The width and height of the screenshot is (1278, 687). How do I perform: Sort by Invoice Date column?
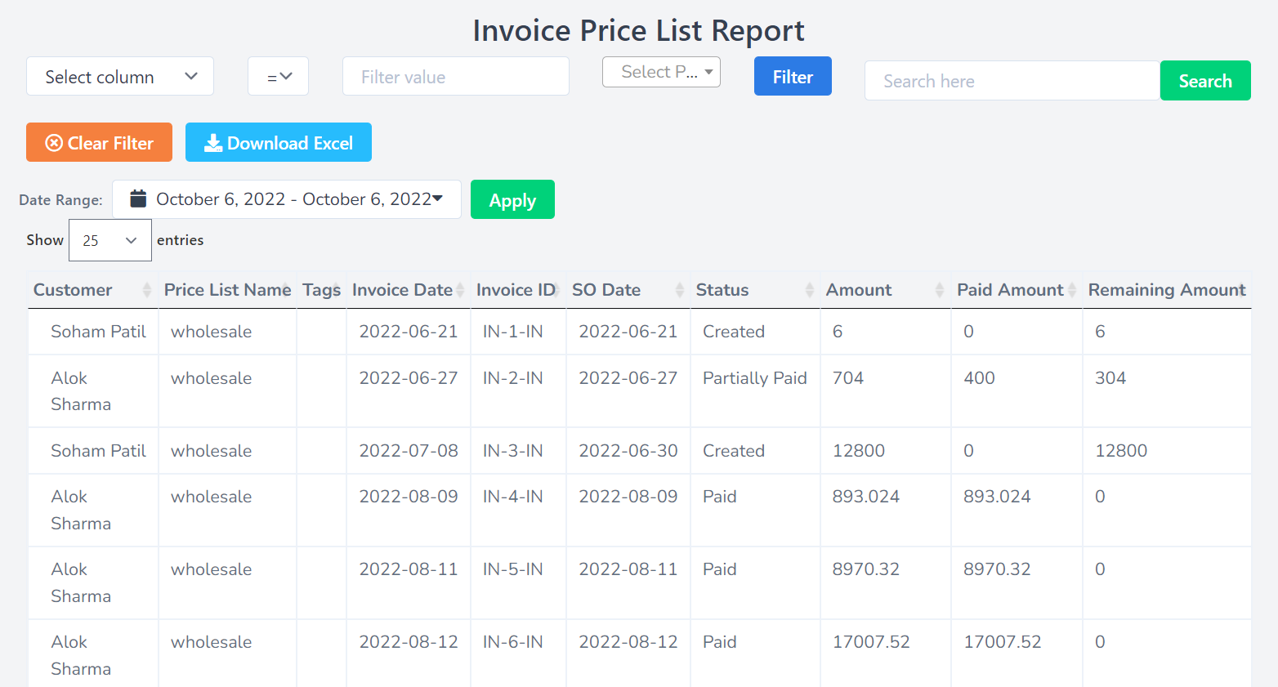tap(408, 290)
